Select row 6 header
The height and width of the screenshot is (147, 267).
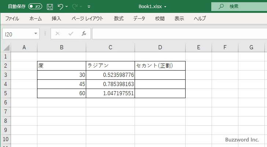6,103
